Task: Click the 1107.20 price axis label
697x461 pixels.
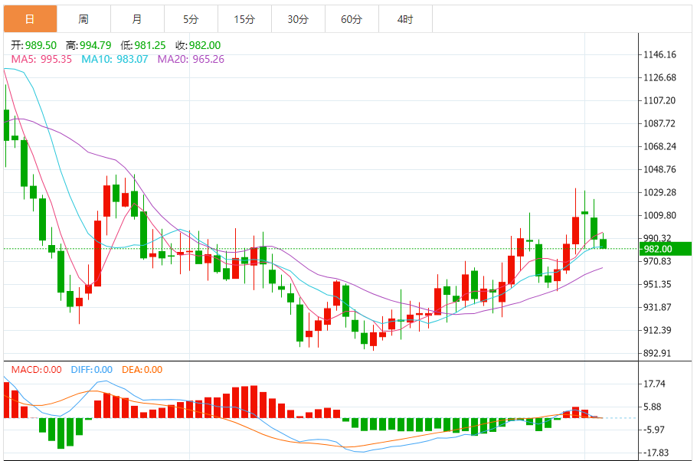Action: (659, 100)
